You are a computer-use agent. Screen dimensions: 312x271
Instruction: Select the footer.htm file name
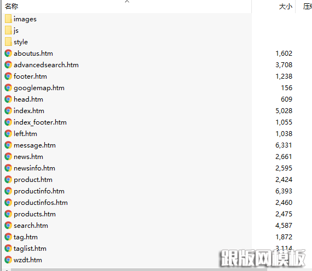pos(30,76)
